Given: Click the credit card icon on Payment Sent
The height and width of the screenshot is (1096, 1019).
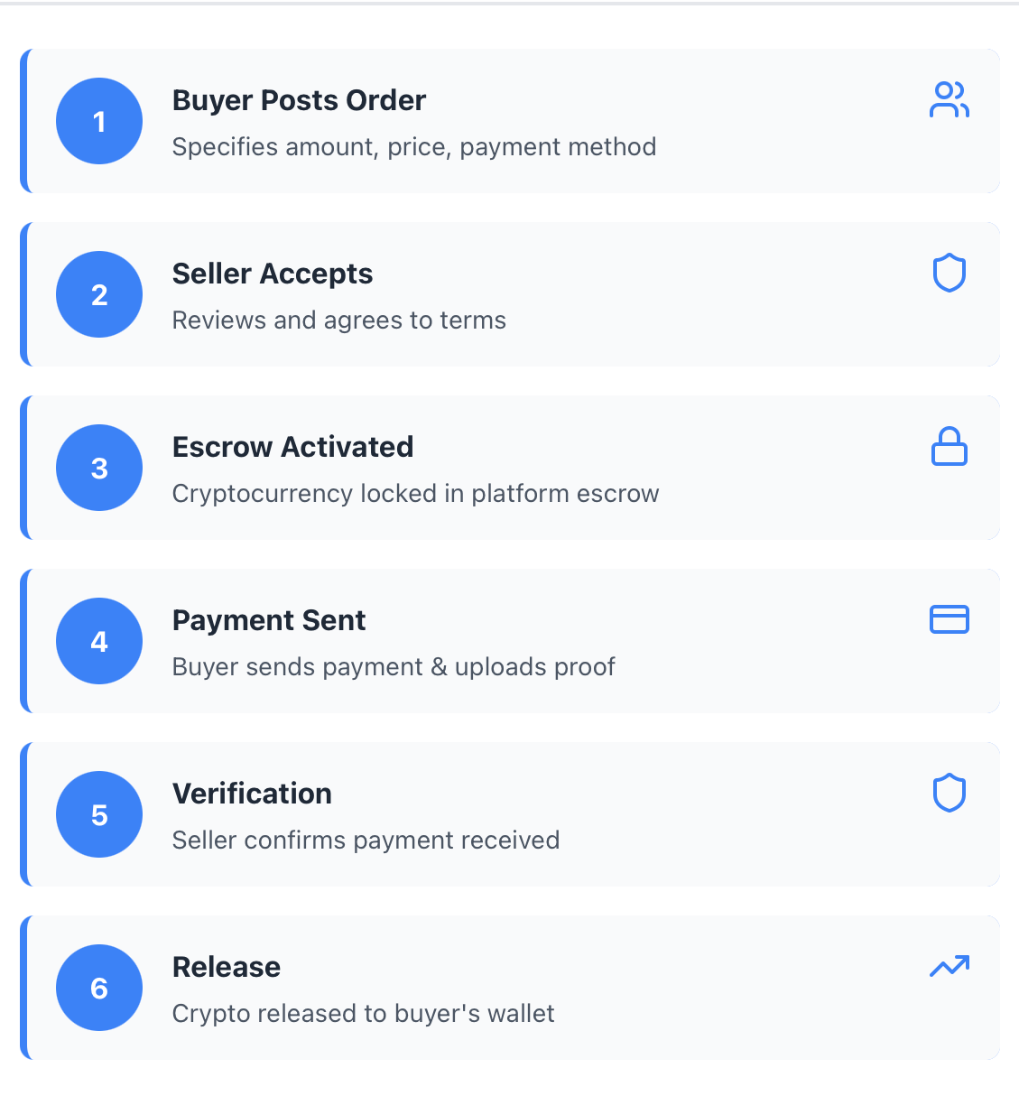Looking at the screenshot, I should click(949, 619).
